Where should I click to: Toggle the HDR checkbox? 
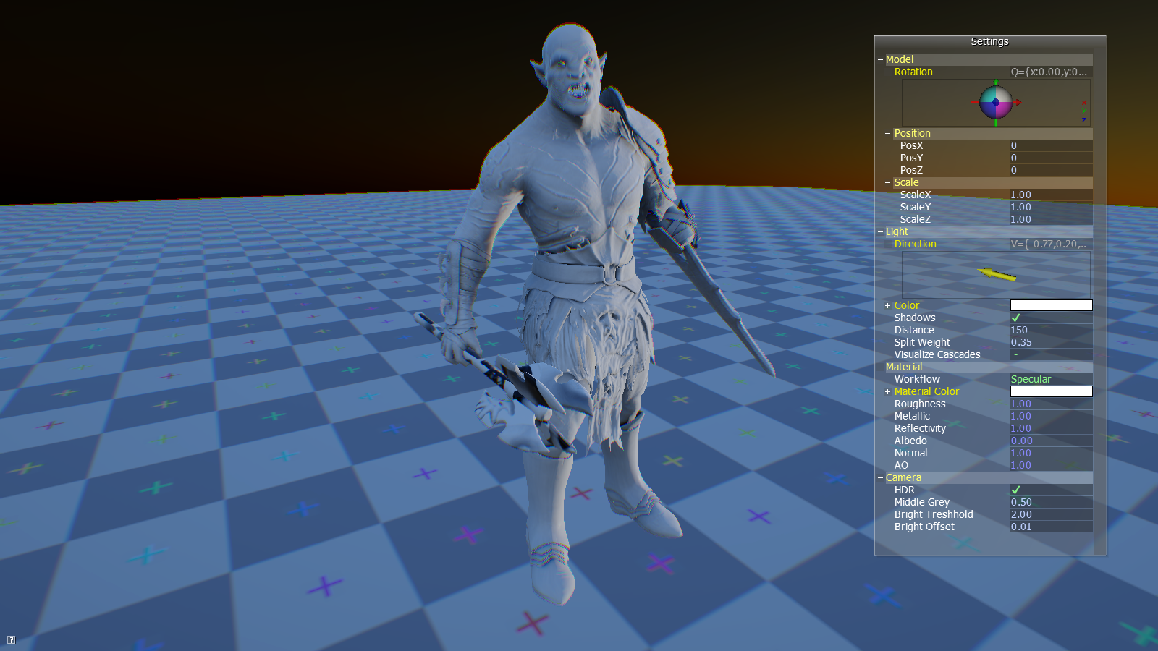[x=1015, y=490]
